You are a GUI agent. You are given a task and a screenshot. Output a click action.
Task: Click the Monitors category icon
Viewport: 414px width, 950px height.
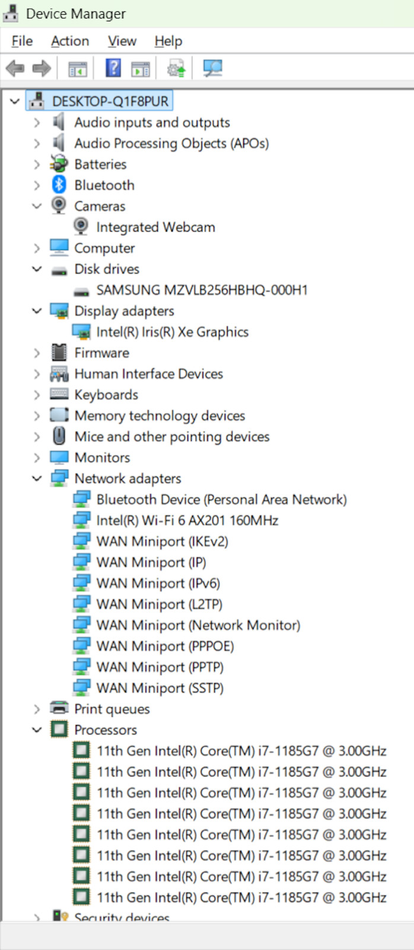coord(59,457)
